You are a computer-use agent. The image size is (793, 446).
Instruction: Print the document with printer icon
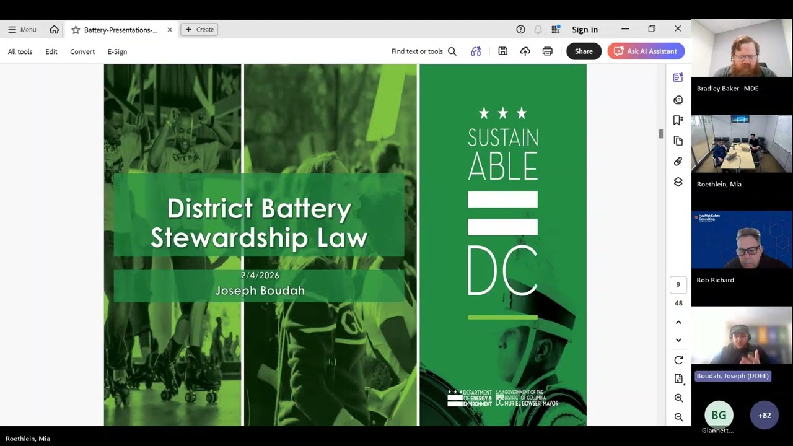tap(548, 51)
